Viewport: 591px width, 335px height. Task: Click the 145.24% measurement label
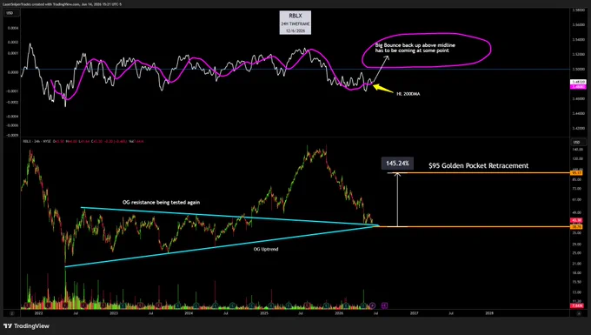(397, 164)
